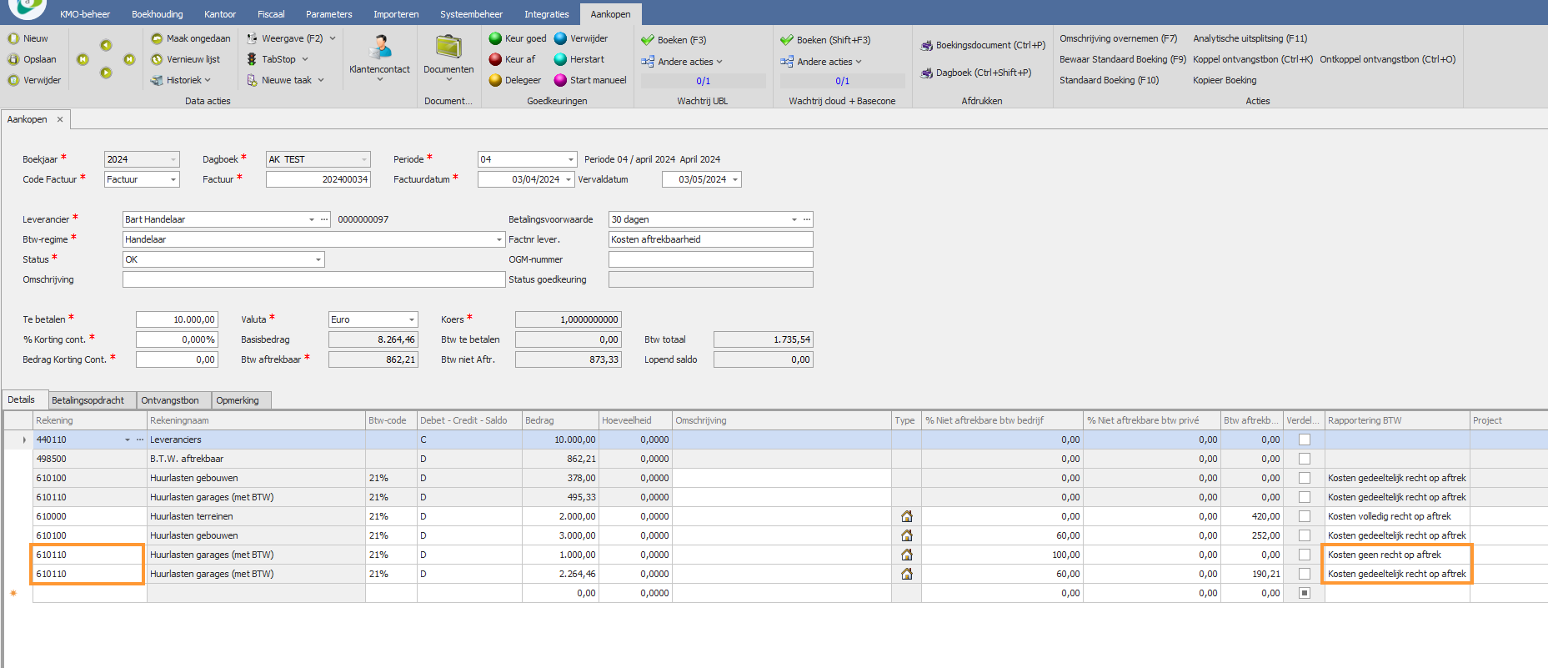The image size is (1548, 668).
Task: Click the Klantencontact icon
Action: pos(380,47)
